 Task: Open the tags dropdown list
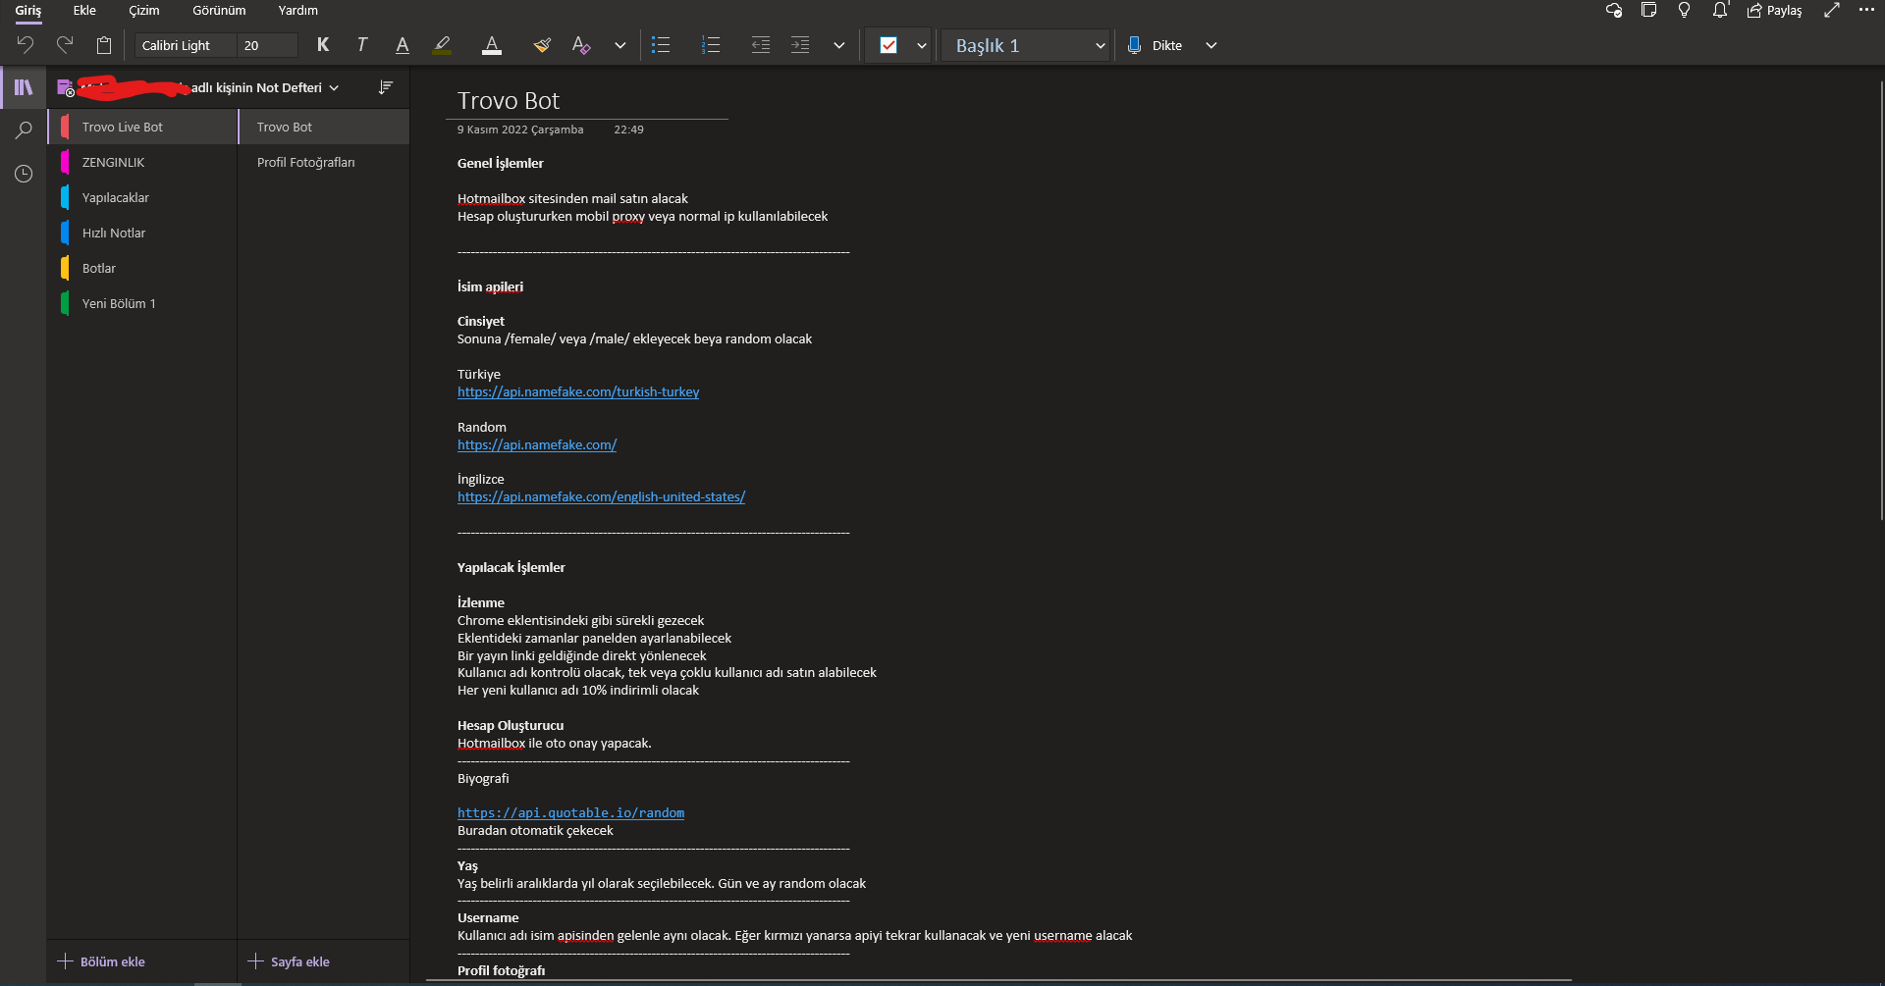922,45
